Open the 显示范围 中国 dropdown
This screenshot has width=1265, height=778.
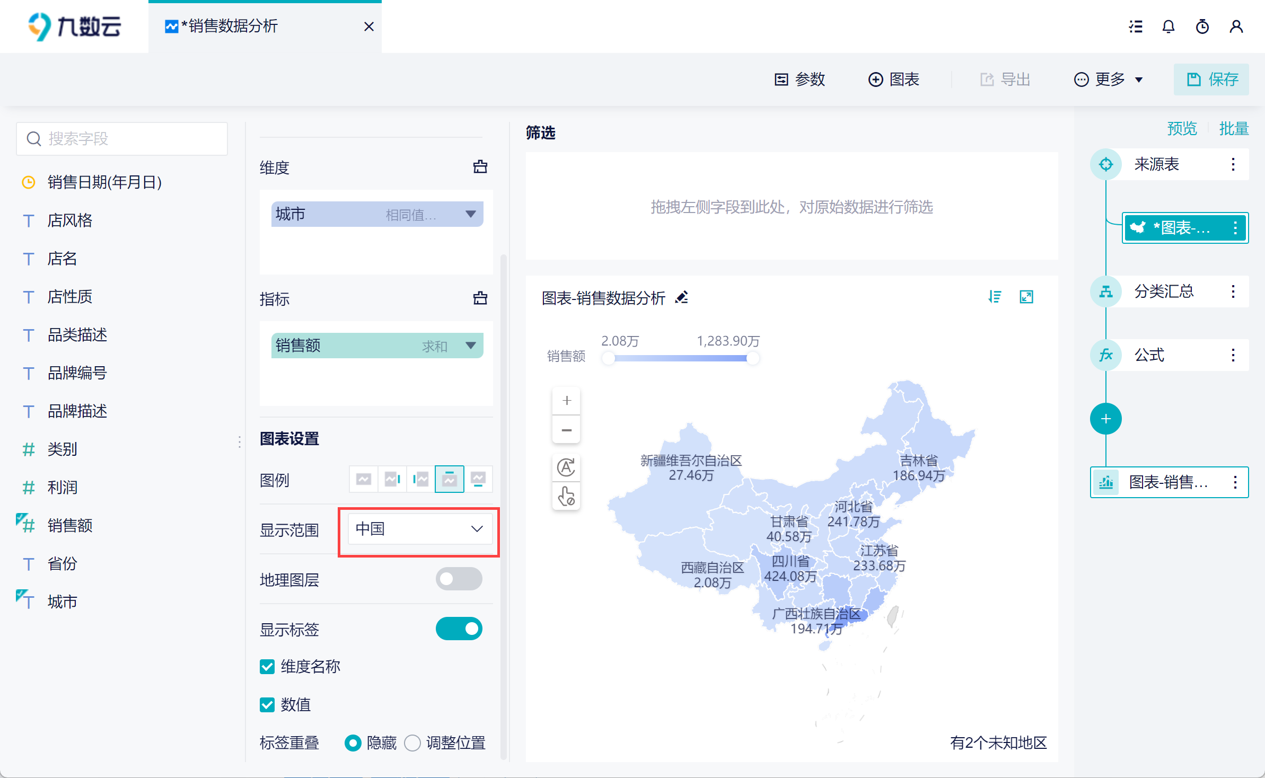(x=419, y=529)
